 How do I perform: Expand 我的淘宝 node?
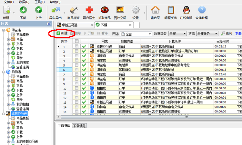point(8,63)
